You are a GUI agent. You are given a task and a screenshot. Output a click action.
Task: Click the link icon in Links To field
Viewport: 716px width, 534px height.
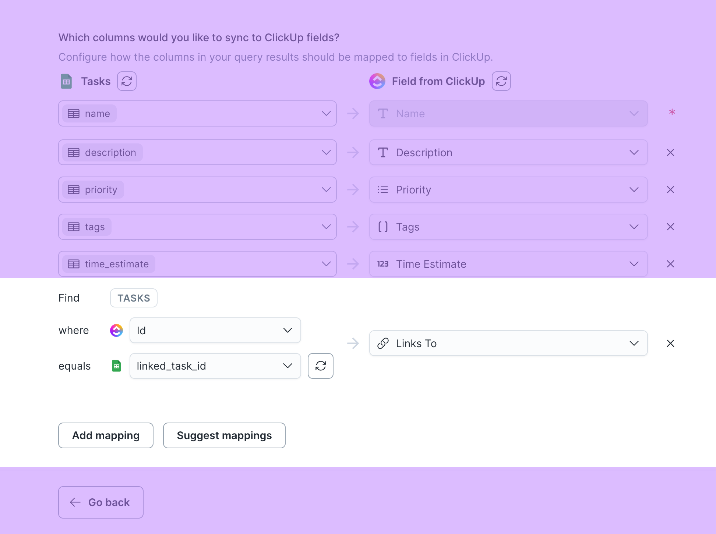(383, 343)
